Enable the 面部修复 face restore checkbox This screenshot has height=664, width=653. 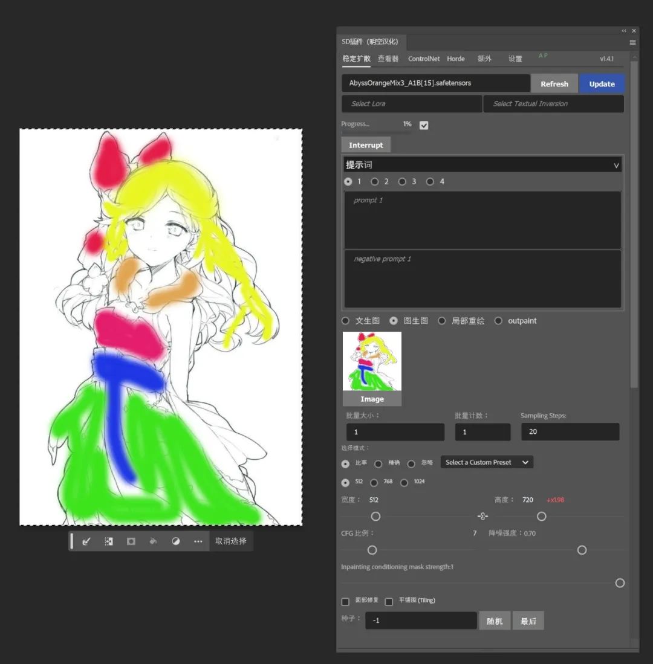click(345, 602)
